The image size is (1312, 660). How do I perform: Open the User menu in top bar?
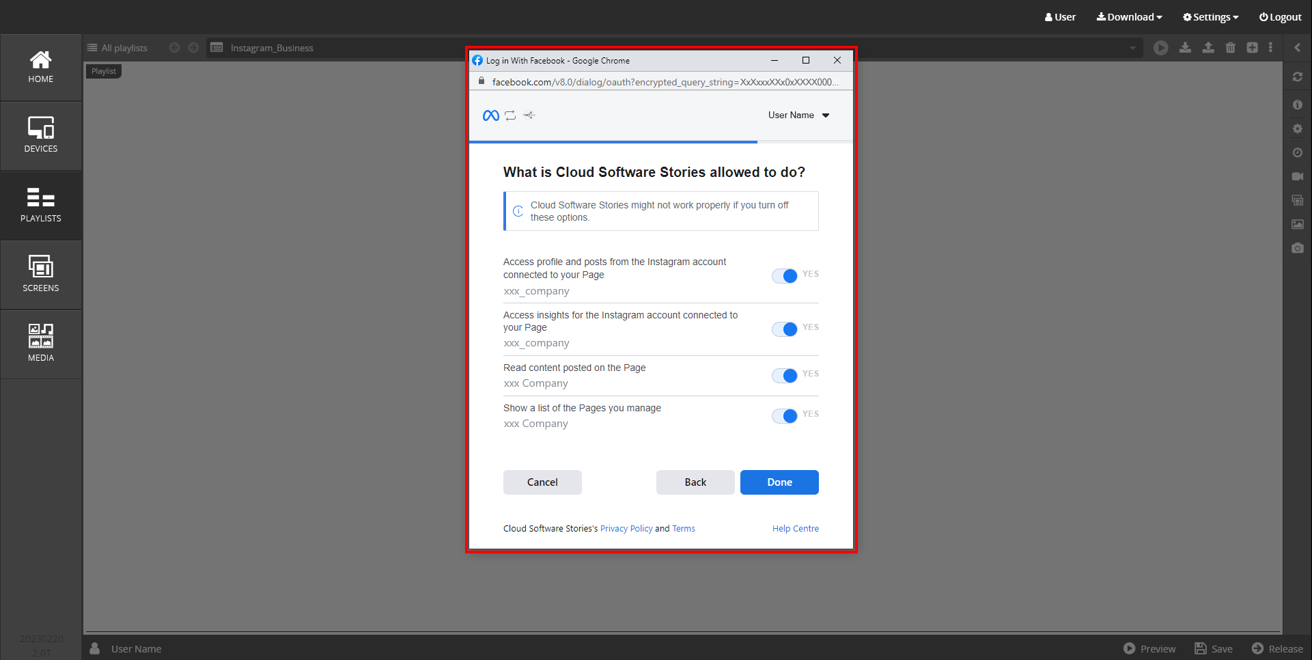click(x=1060, y=17)
